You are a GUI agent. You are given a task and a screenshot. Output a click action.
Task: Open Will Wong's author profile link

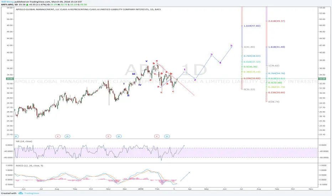click(7, 2)
